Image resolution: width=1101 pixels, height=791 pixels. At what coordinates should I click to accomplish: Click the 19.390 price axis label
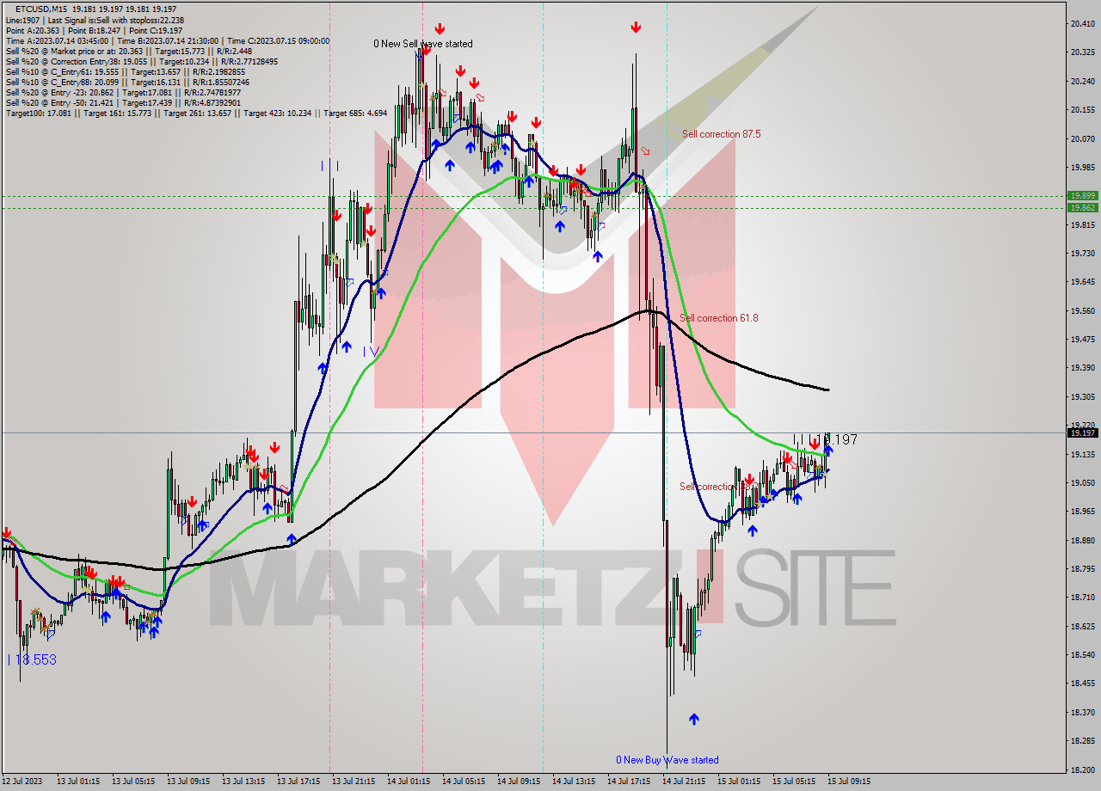coord(1083,367)
